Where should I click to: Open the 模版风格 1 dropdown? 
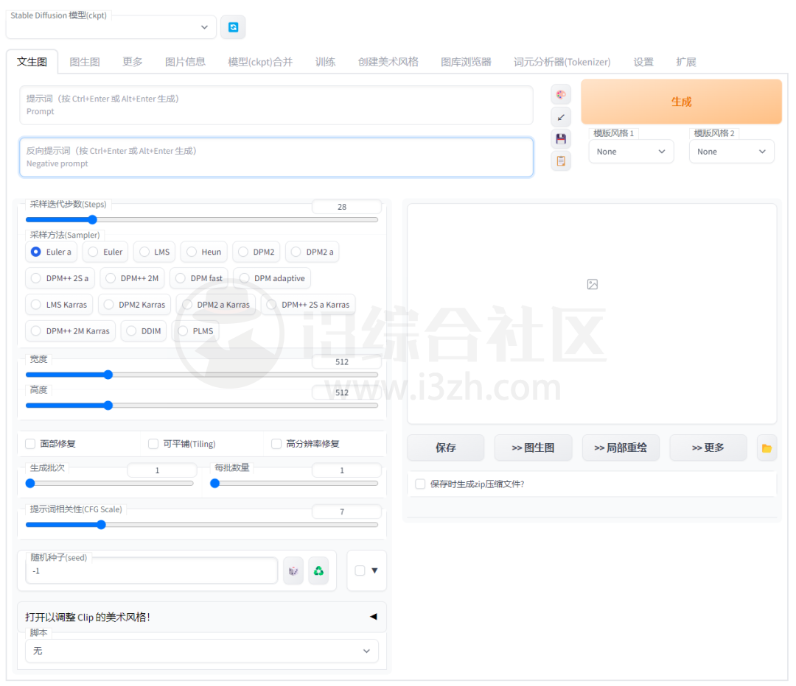coord(631,152)
